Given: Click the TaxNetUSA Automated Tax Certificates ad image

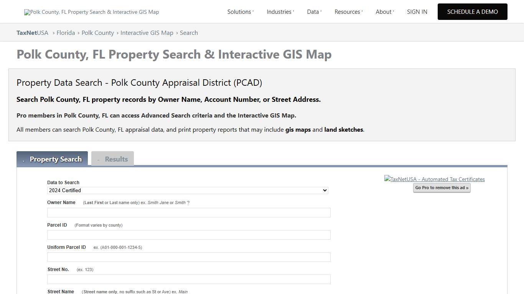Looking at the screenshot, I should click(x=434, y=179).
